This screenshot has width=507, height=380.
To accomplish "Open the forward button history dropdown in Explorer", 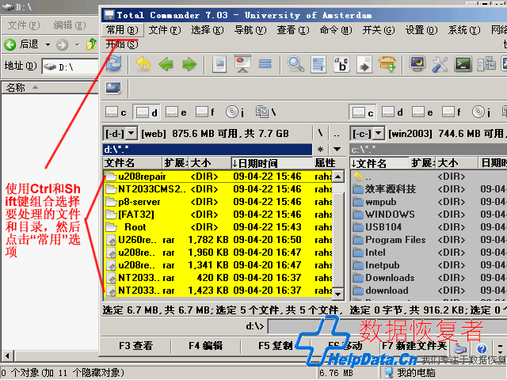I will pos(78,44).
